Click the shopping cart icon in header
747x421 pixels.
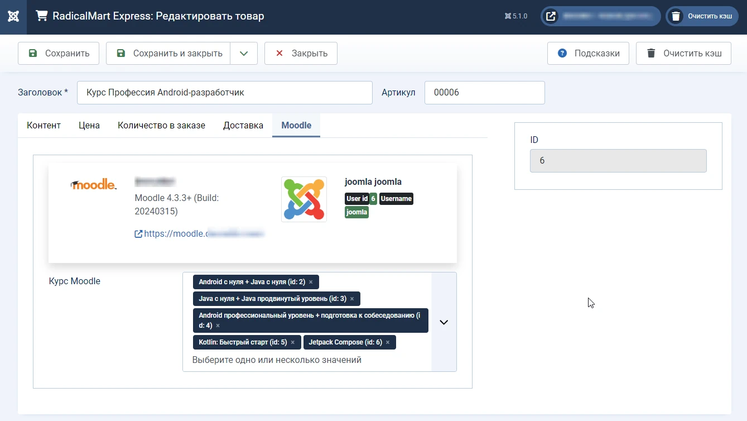pyautogui.click(x=41, y=16)
